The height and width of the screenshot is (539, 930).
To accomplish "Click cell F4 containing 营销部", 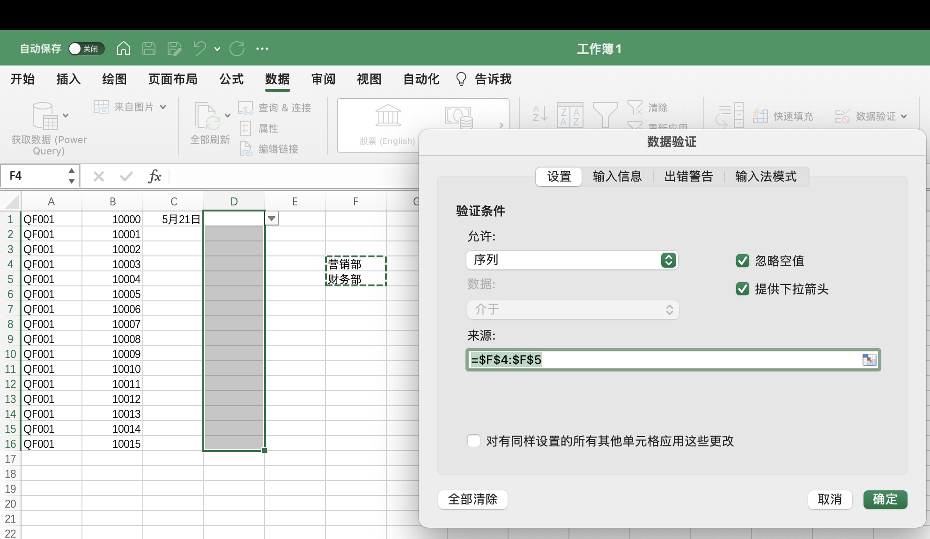I will click(x=356, y=264).
